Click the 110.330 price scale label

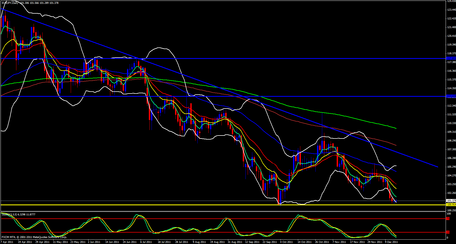(x=451, y=123)
